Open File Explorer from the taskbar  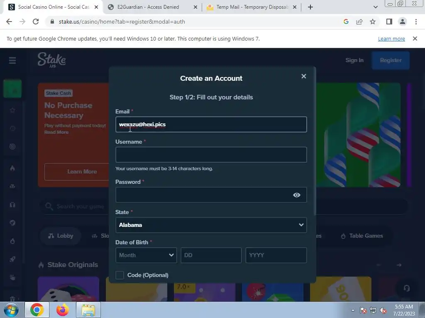click(x=88, y=310)
